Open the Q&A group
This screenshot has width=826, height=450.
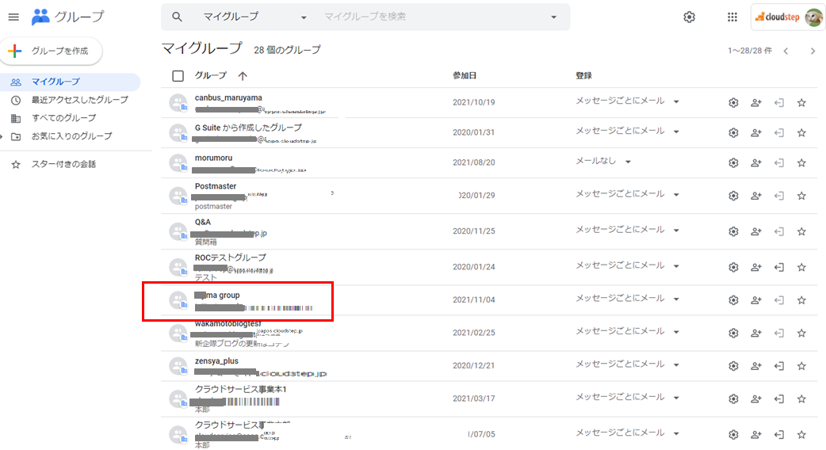coord(202,222)
